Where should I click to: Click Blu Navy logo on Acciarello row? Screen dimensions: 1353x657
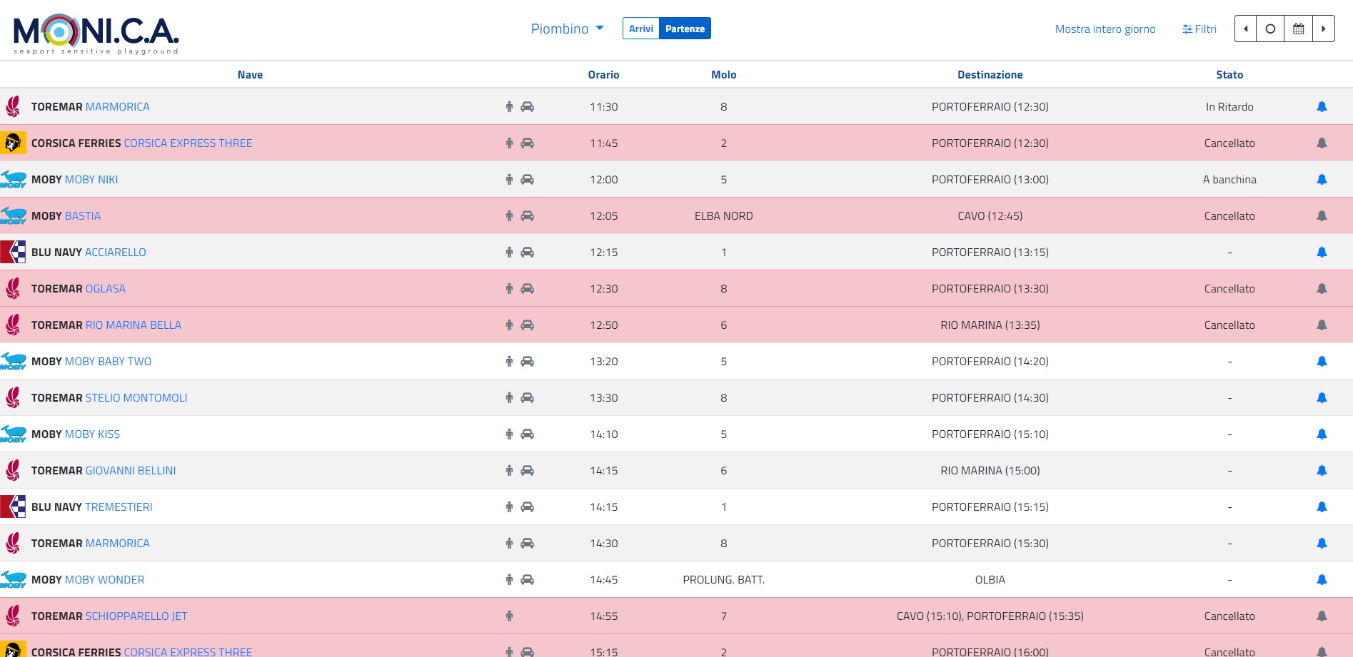pyautogui.click(x=13, y=252)
